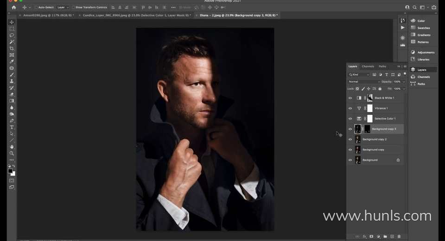Select the Dodge tool
445x241 pixels.
(12, 114)
